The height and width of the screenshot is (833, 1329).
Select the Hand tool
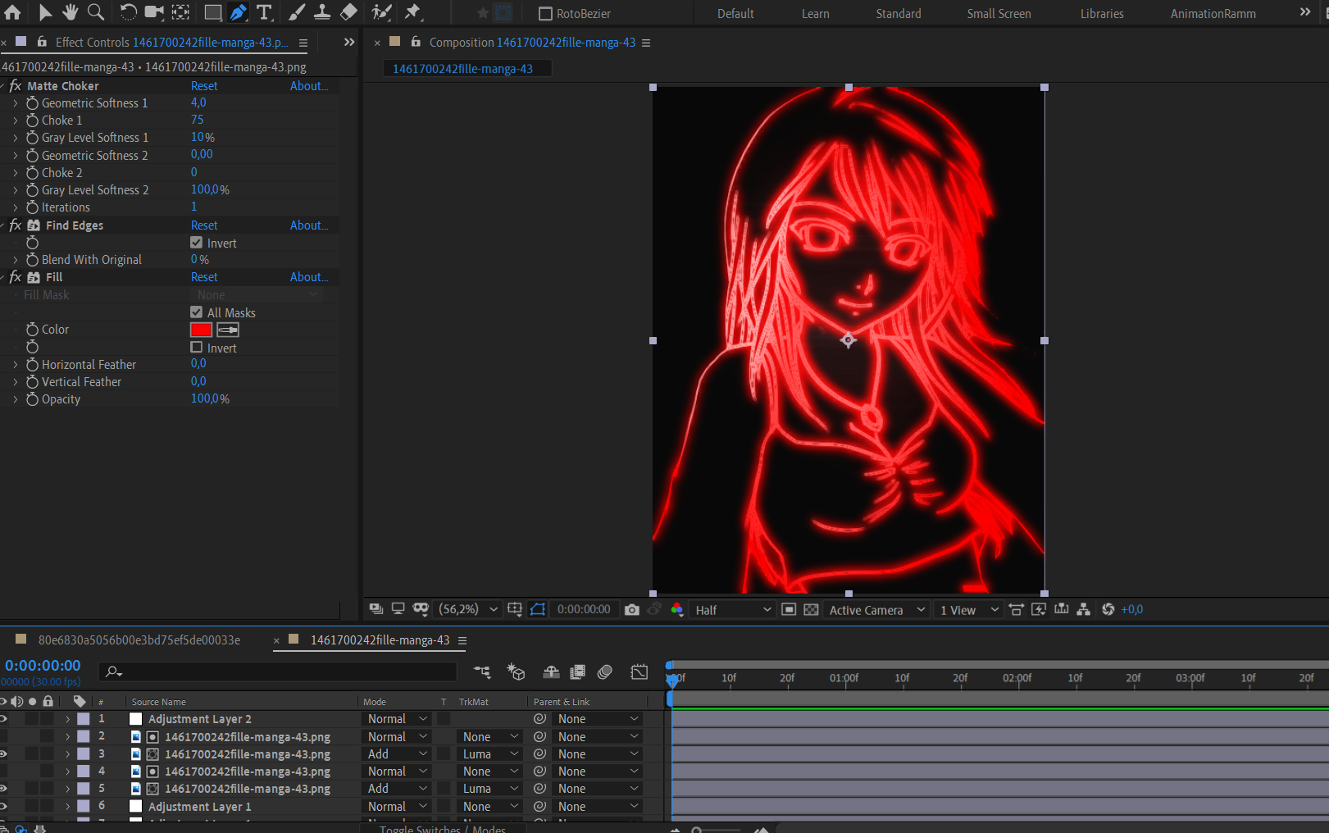click(x=70, y=12)
